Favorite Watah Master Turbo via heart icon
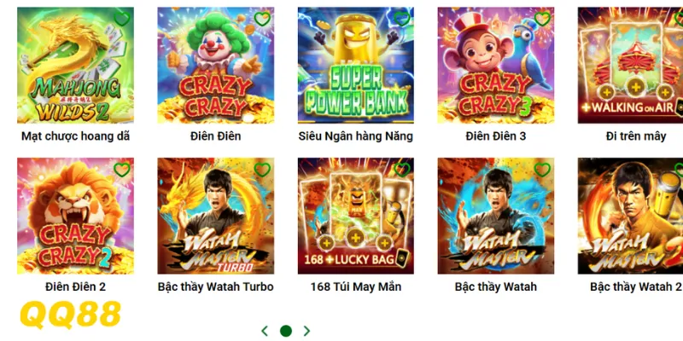This screenshot has width=683, height=341. tap(262, 170)
